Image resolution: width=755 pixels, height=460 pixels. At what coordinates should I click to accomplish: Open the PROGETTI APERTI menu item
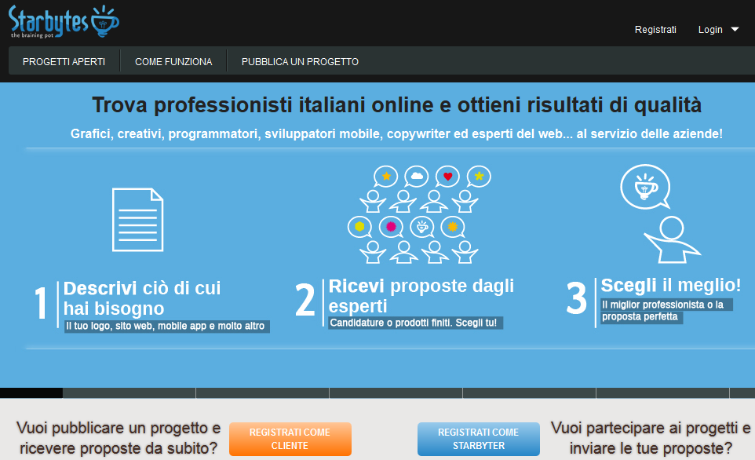(64, 60)
